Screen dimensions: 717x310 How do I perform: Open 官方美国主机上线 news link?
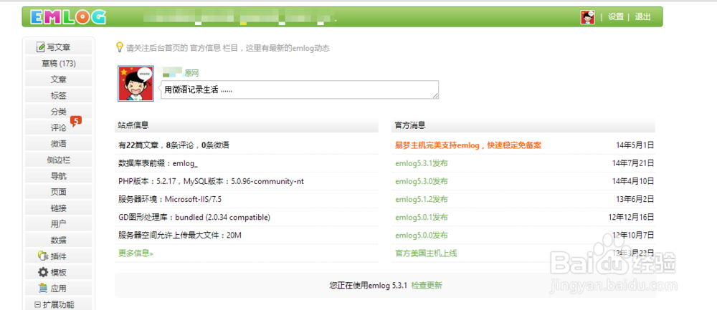(426, 253)
